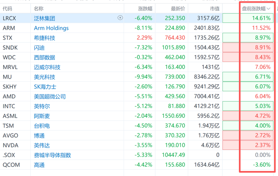Click the 1.76万亿 market cap
Viewport: 278px width, 176px height.
tap(209, 135)
